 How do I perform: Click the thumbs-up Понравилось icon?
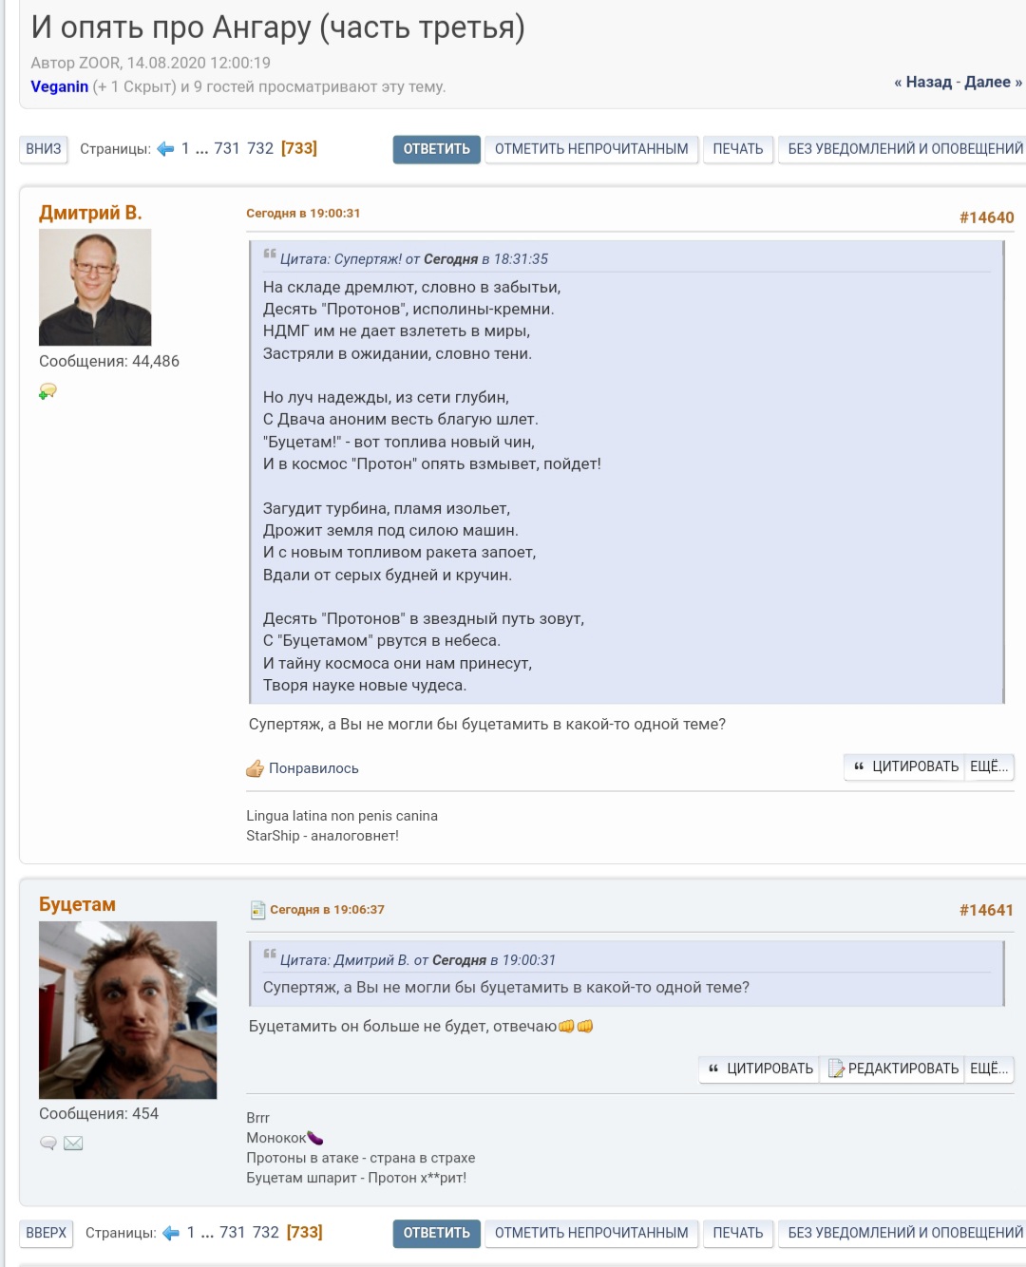point(255,768)
